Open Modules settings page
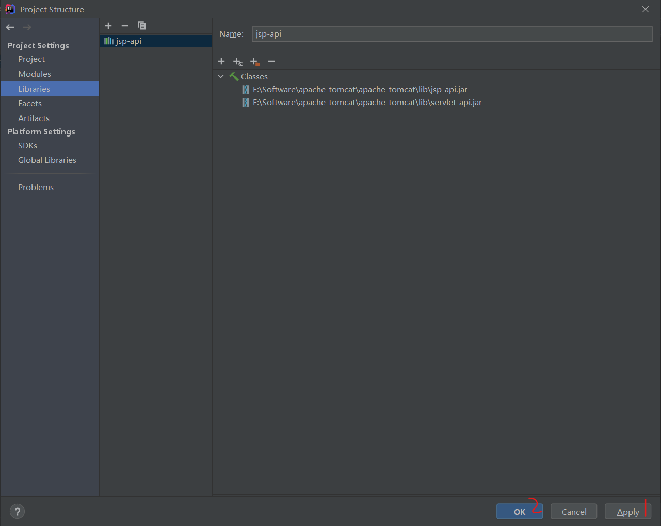This screenshot has height=526, width=661. (x=35, y=74)
